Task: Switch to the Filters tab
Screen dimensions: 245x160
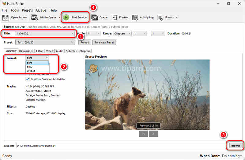Action: 40,51
